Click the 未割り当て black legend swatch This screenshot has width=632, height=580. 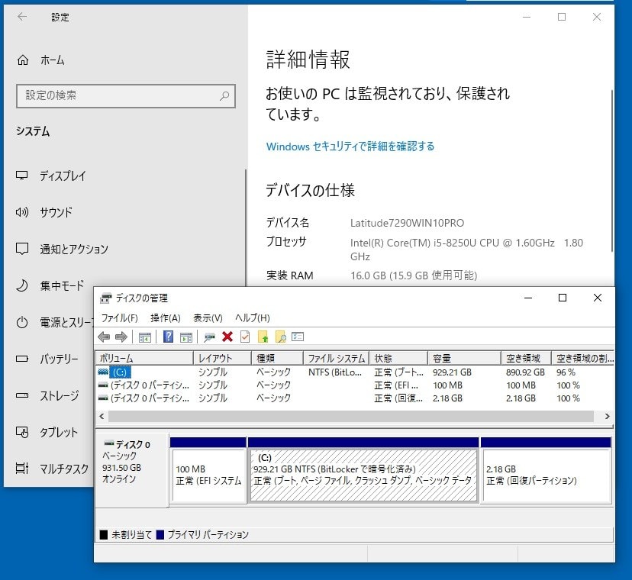point(104,534)
